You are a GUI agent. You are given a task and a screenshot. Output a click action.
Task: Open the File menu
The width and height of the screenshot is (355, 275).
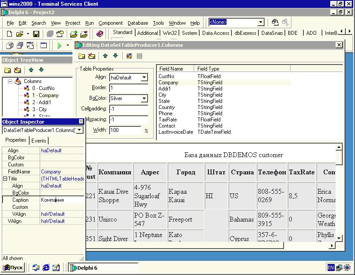click(x=10, y=23)
